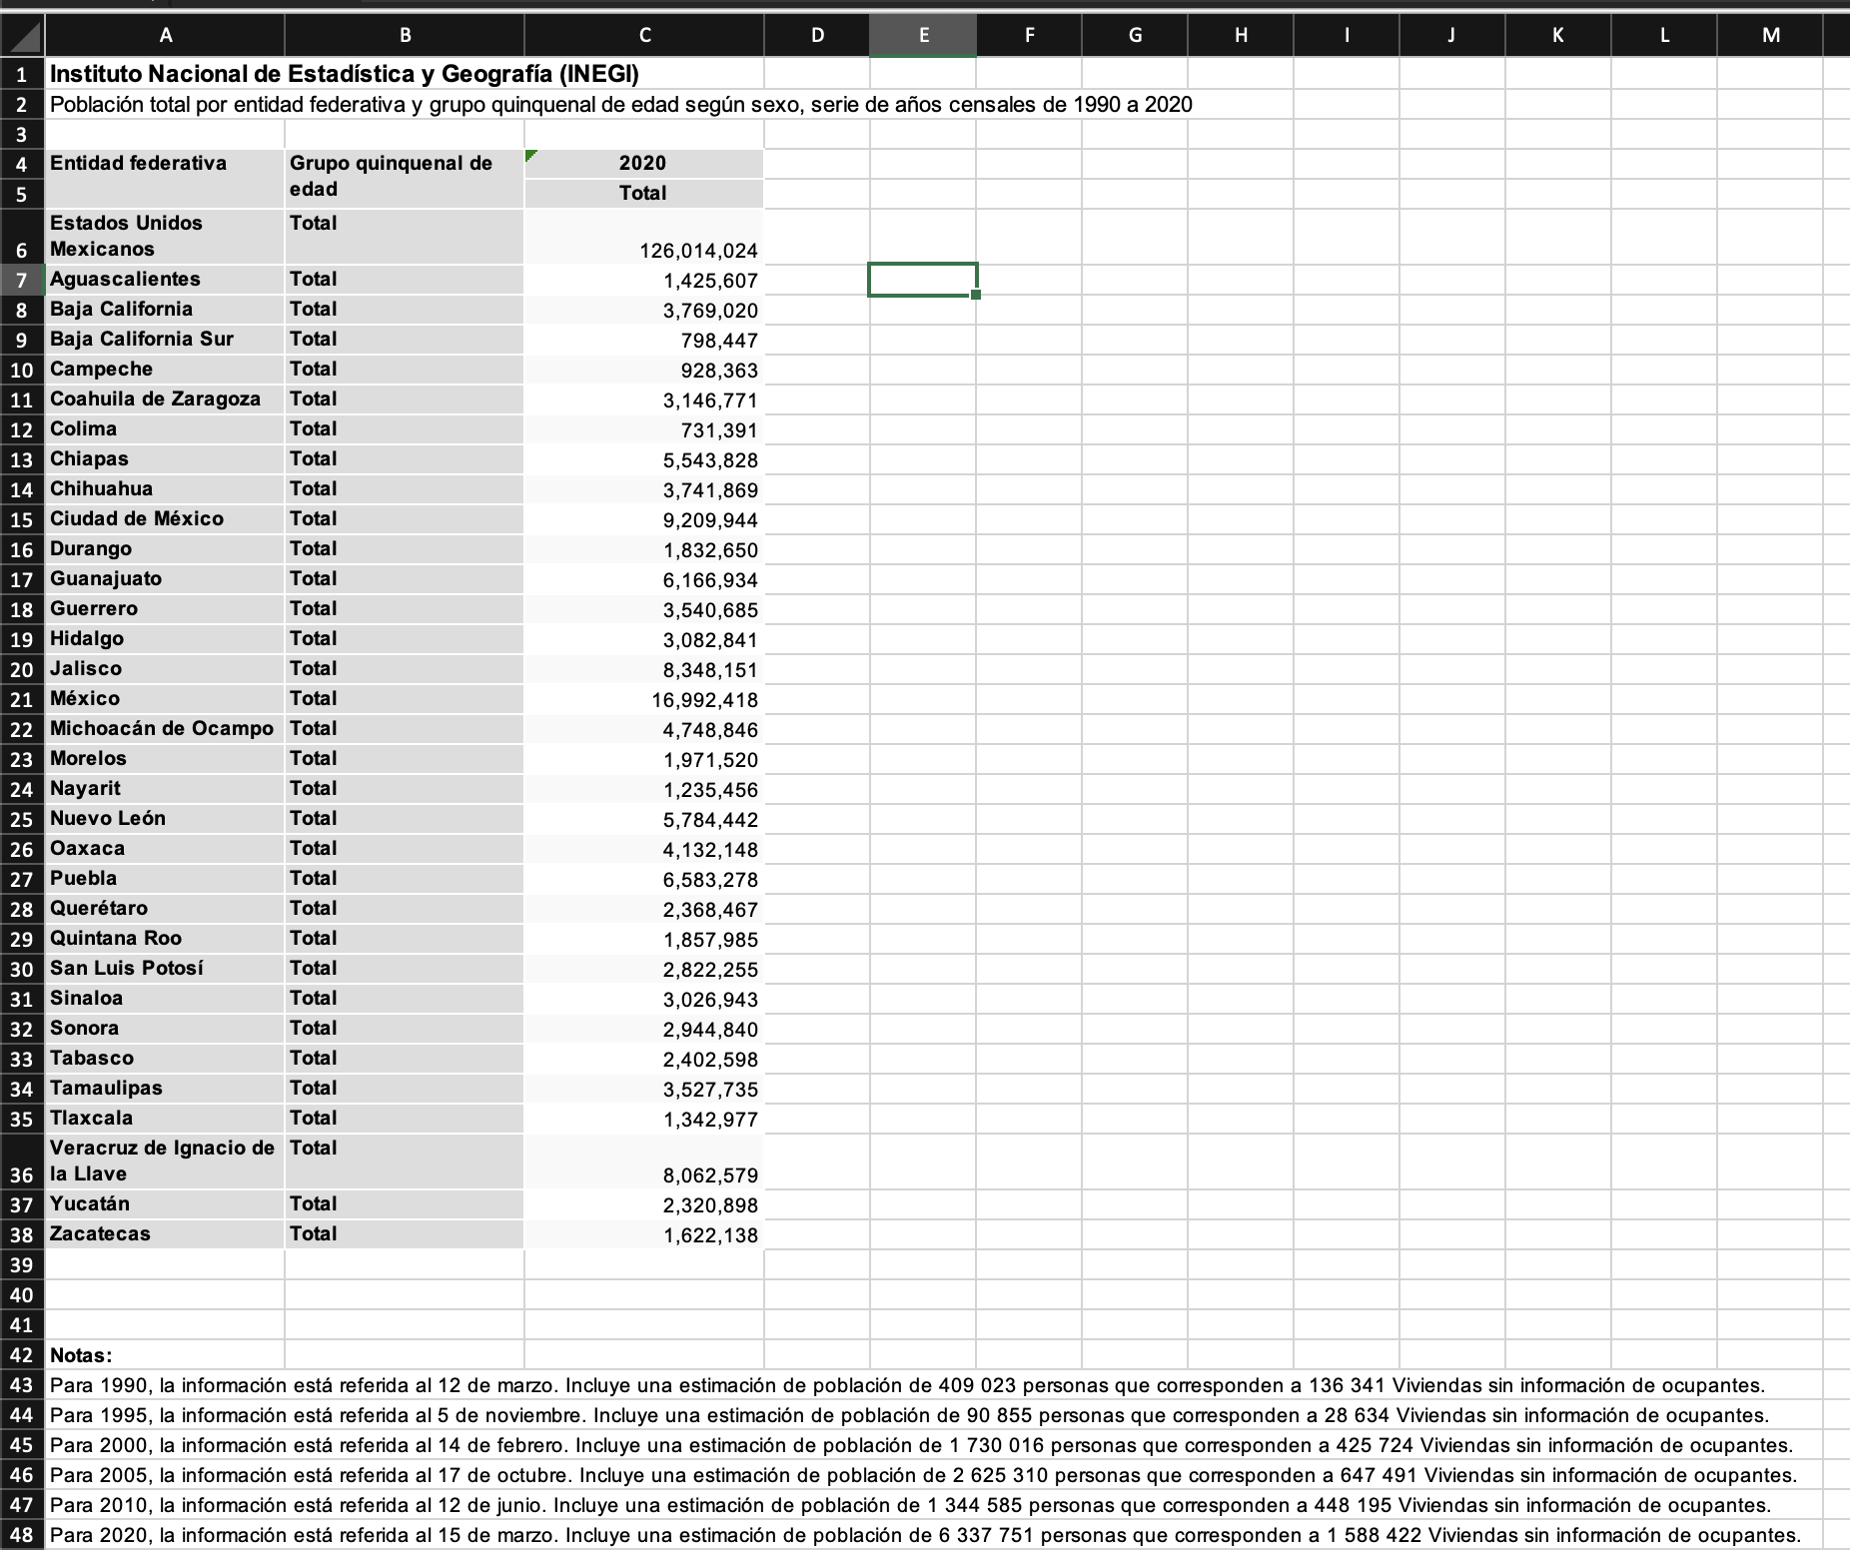Click the 'Tamaulipas' cell
This screenshot has height=1550, width=1850.
[x=165, y=1089]
